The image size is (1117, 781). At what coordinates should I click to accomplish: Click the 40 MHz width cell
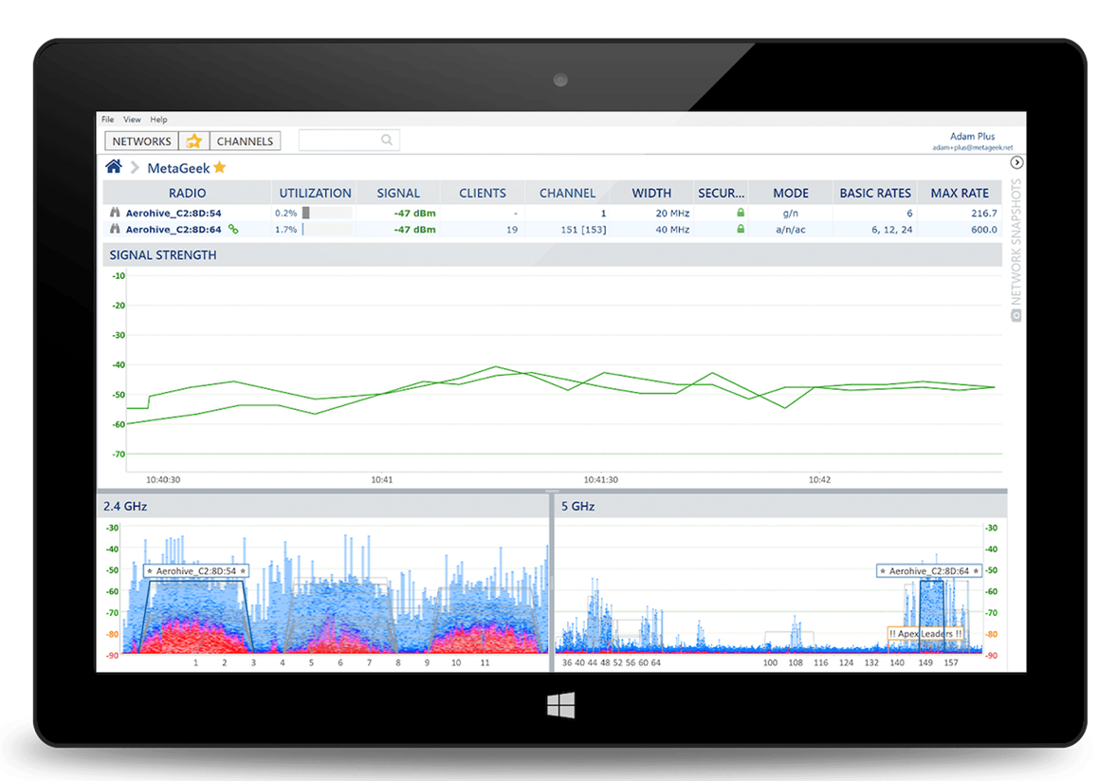pos(671,230)
